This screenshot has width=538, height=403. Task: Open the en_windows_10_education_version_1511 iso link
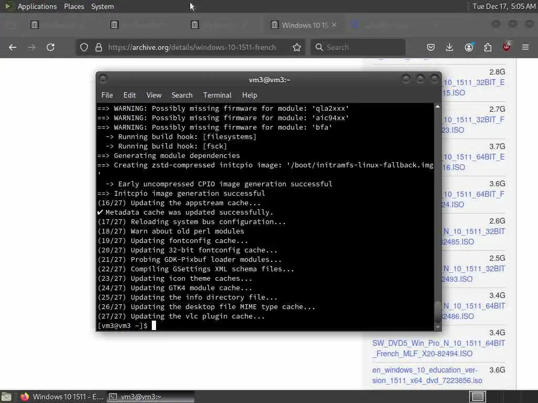pos(427,375)
